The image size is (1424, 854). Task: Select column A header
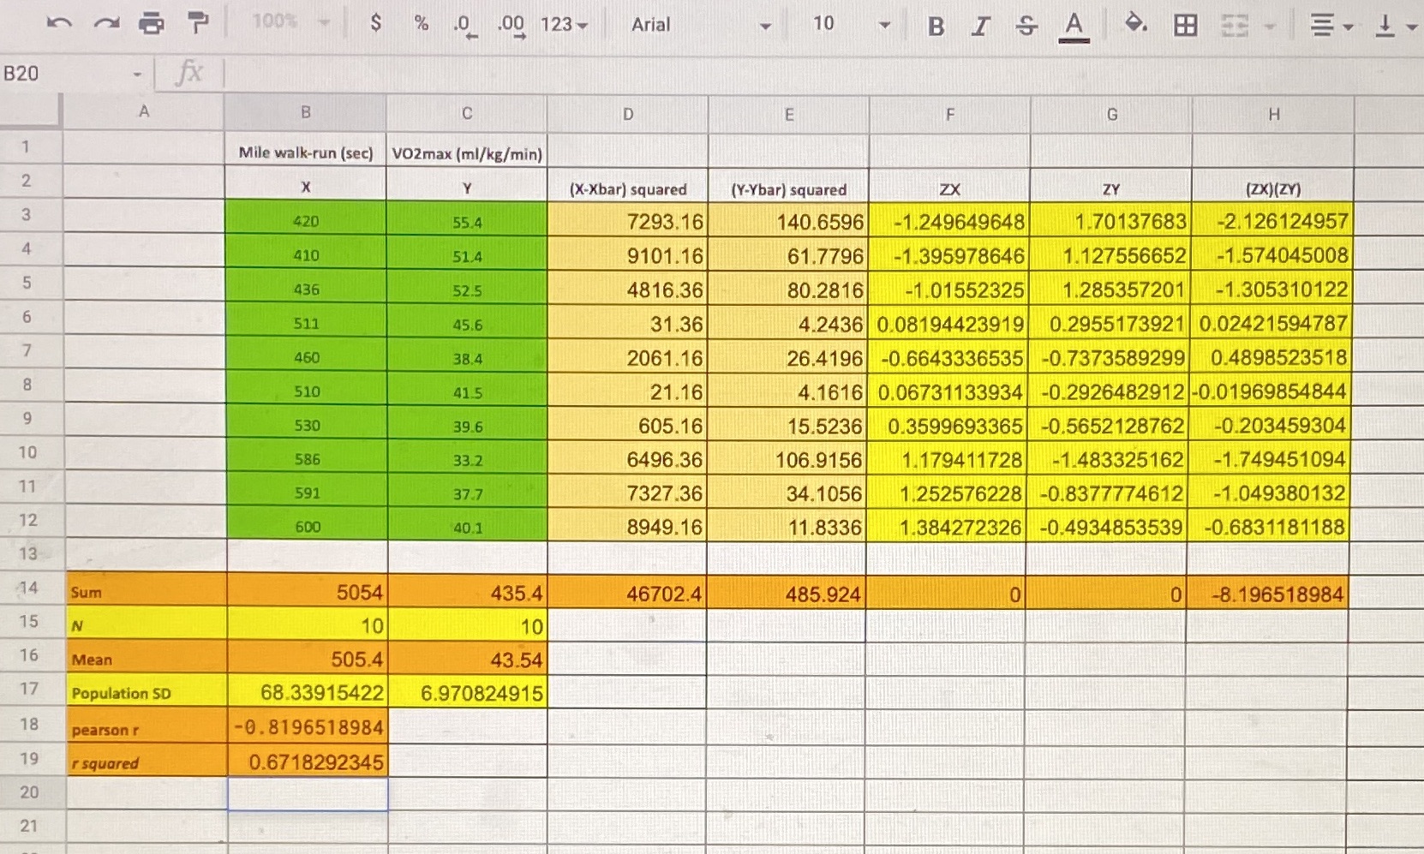[144, 111]
